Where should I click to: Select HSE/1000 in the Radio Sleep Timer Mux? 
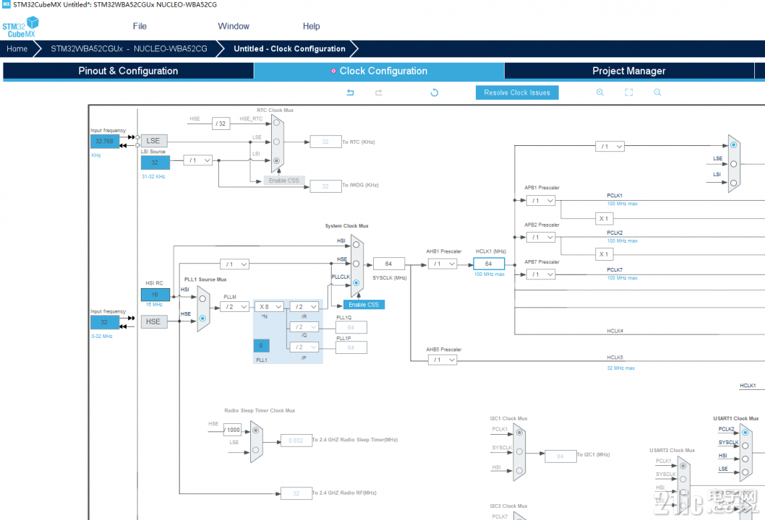(256, 431)
